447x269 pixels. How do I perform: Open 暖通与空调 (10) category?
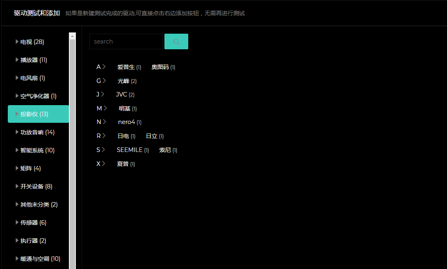tap(40, 259)
